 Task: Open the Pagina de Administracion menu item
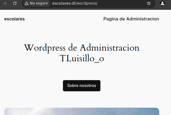tap(131, 19)
